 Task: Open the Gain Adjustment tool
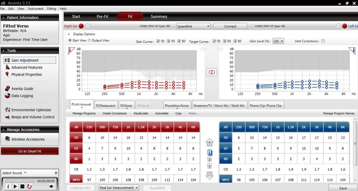(30, 60)
